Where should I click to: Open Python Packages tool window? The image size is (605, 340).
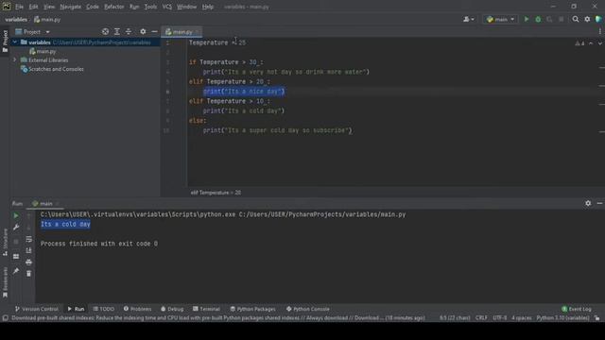tap(252, 309)
